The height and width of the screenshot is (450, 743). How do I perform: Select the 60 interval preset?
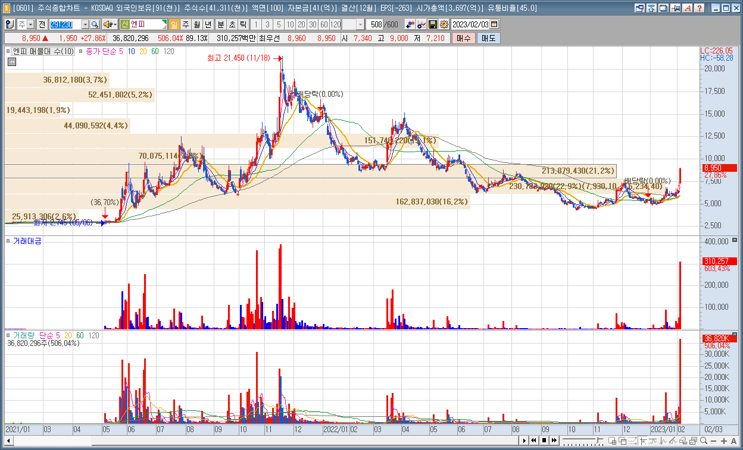pos(324,24)
